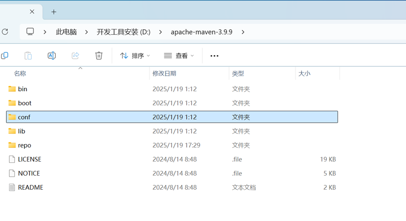Viewport: 406px width, 221px height.
Task: Click the refresh icon beside the address bar
Action: 5,32
